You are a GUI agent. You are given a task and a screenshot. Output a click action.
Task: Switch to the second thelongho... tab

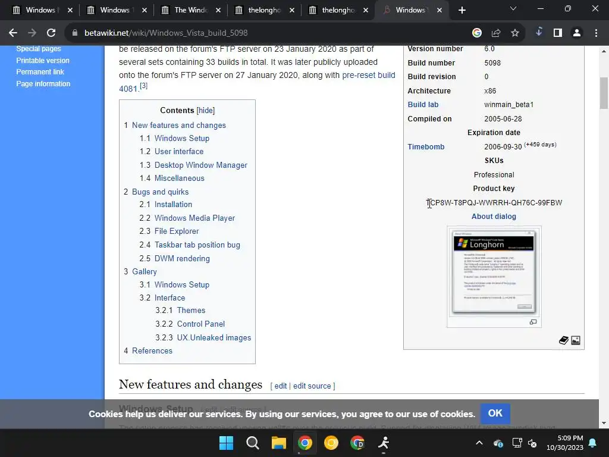pos(338,10)
